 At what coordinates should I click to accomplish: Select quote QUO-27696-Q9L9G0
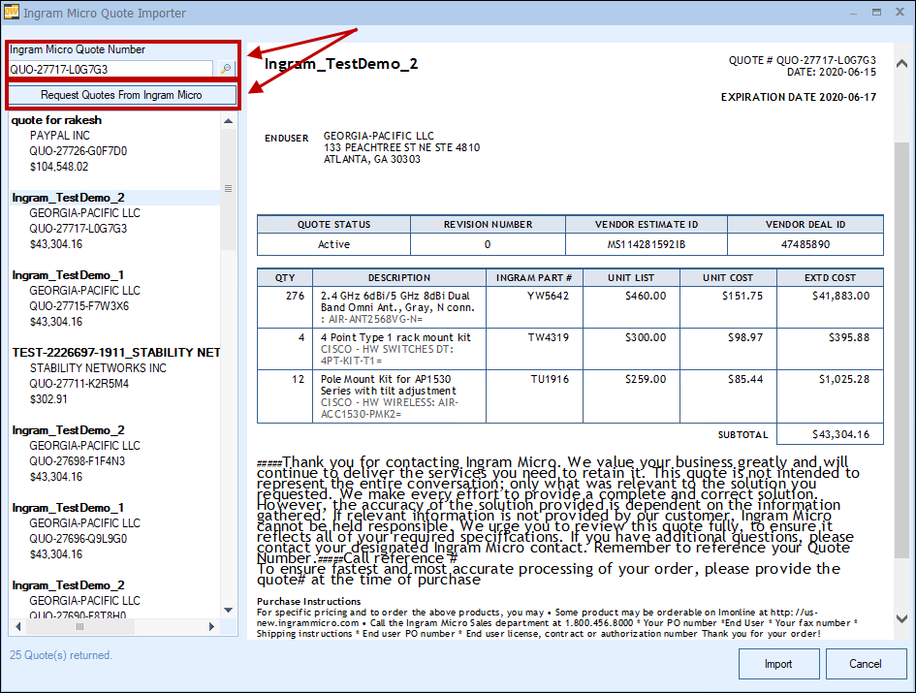79,539
